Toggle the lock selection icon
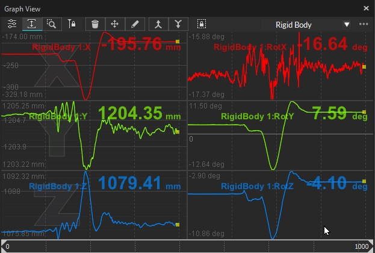The image size is (375, 253). pos(202,24)
